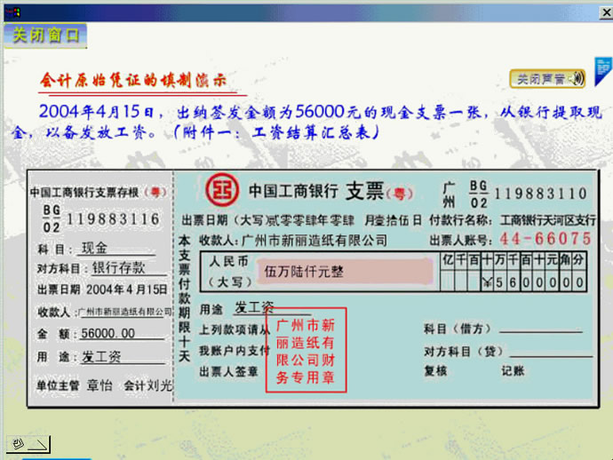The width and height of the screenshot is (613, 460).
Task: Click the 记账 label on the cheque
Action: [x=513, y=371]
